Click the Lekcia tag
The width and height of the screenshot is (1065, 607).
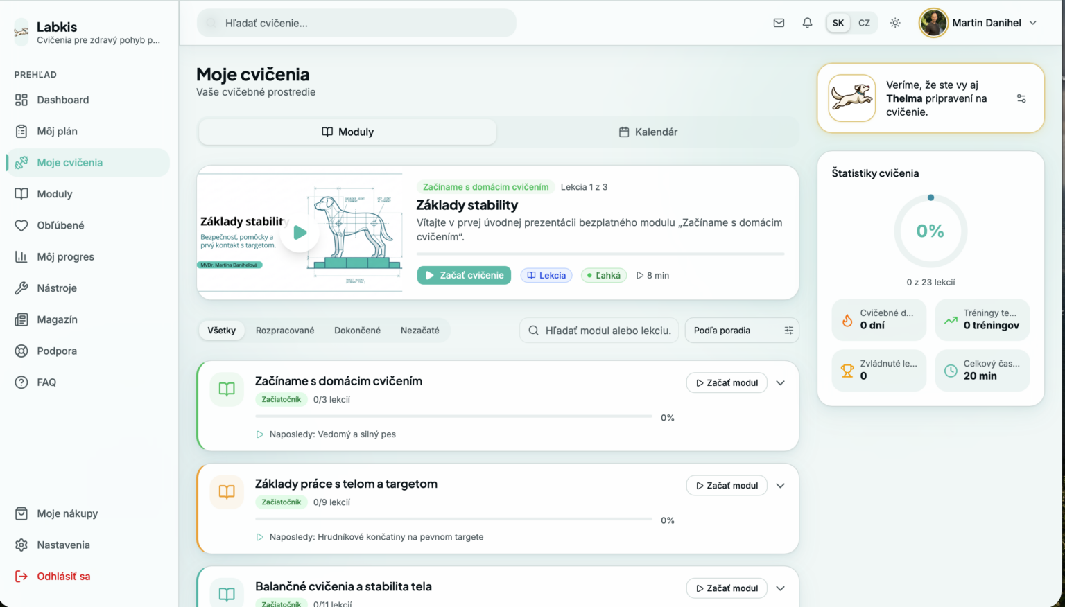(x=546, y=275)
